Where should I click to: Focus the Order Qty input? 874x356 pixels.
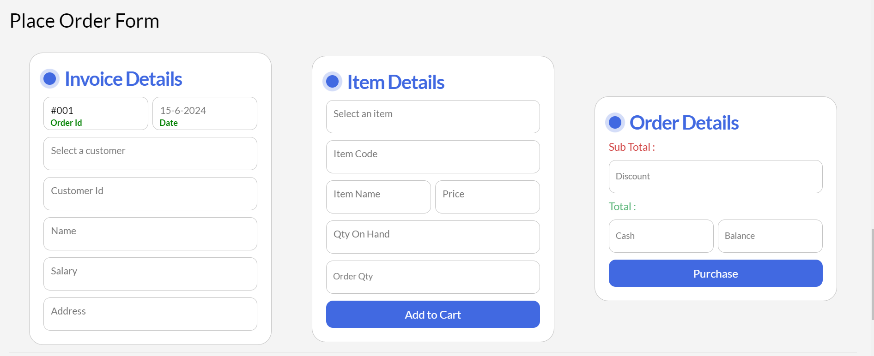(433, 277)
